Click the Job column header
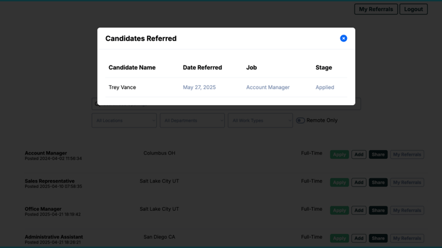Screen dimensions: 442x248 251,67
